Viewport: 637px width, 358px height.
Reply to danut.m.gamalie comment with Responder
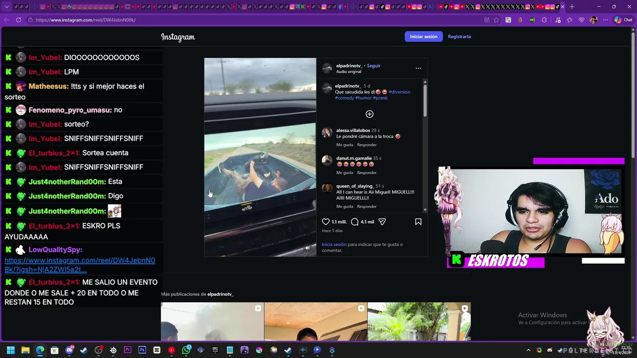pos(367,173)
